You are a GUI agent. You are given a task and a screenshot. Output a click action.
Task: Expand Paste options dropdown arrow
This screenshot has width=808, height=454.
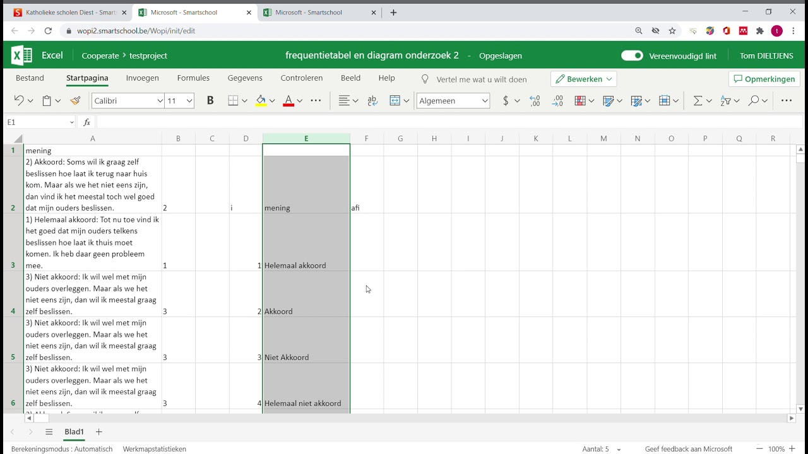[58, 101]
